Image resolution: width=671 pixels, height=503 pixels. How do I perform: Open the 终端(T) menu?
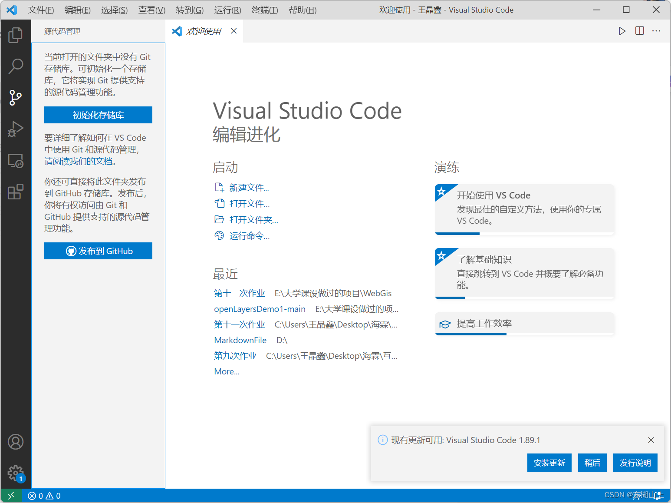265,10
